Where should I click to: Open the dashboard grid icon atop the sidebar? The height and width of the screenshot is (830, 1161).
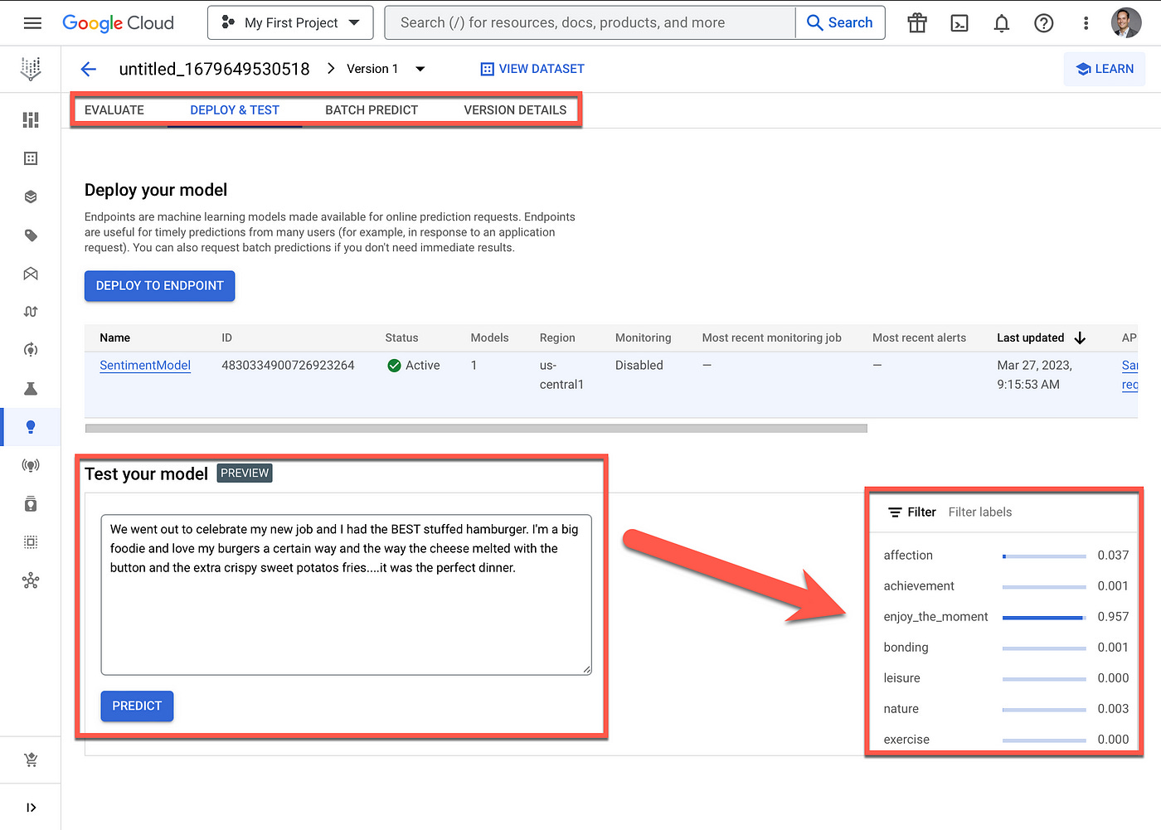(x=31, y=119)
